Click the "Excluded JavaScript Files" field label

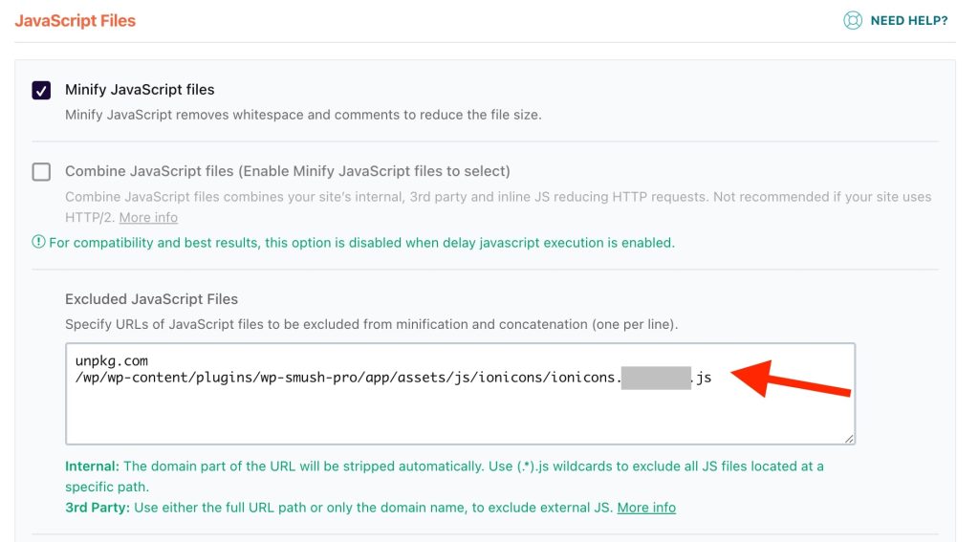(x=151, y=299)
